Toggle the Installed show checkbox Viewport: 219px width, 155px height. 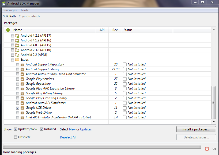click(x=41, y=129)
